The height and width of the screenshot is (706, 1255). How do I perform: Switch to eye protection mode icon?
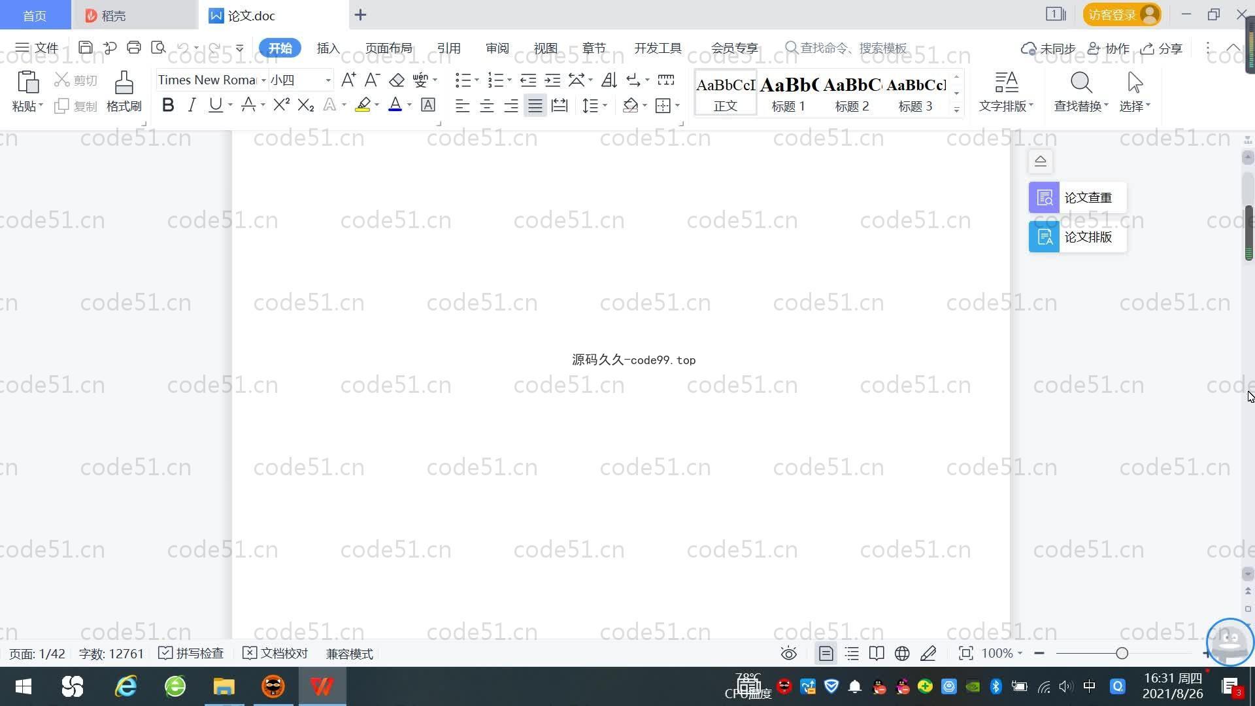pos(789,654)
